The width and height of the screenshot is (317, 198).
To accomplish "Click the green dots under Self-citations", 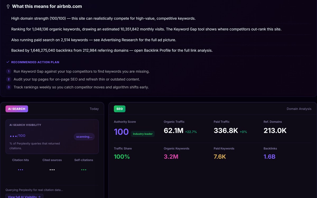I will click(84, 170).
